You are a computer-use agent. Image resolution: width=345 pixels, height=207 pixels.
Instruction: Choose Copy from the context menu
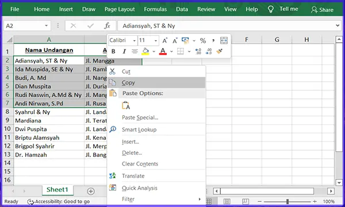click(x=156, y=82)
